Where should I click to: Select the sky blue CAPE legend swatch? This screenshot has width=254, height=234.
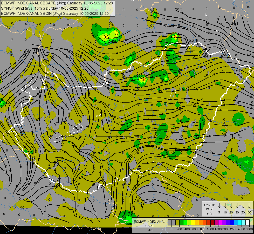coord(236,223)
